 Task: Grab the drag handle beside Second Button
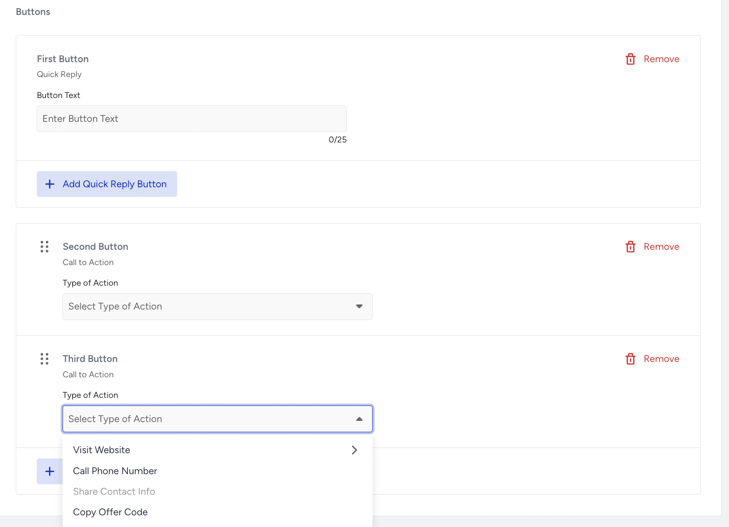[44, 247]
